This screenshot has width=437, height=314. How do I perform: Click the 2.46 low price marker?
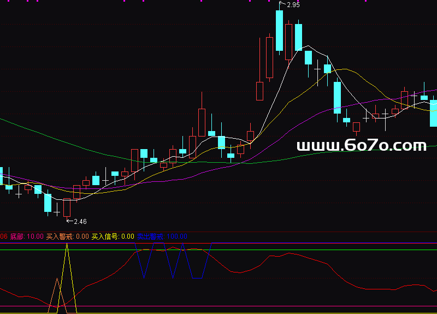(80, 221)
